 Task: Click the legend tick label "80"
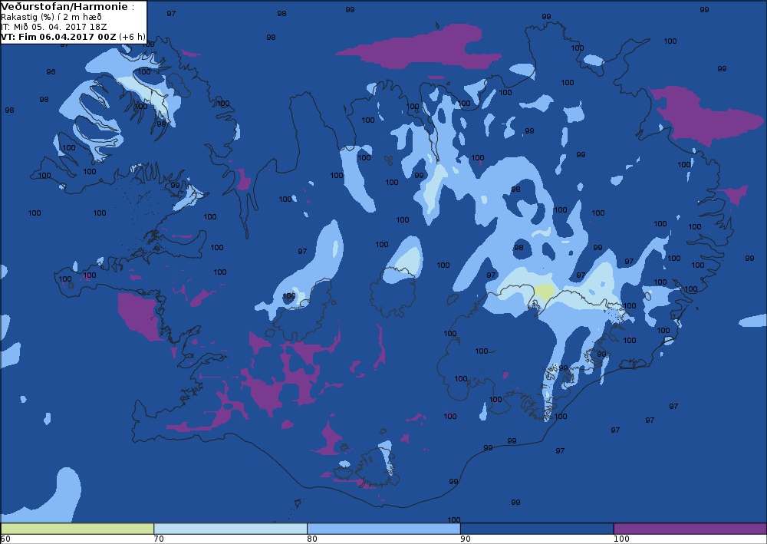point(312,539)
